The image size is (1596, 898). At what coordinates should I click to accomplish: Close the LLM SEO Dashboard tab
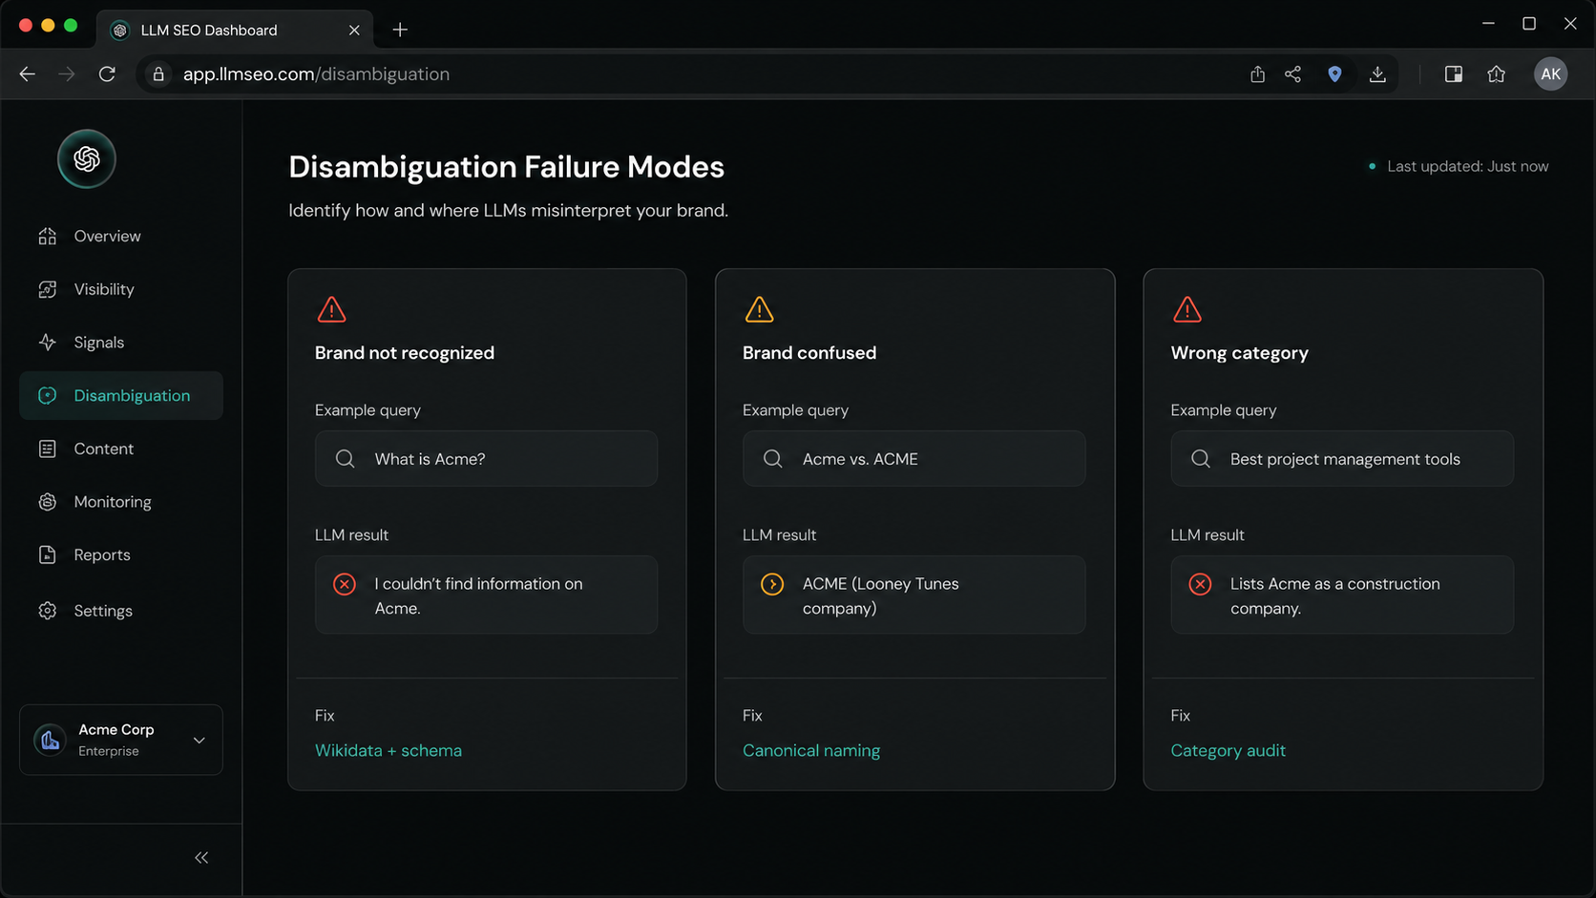(x=354, y=30)
